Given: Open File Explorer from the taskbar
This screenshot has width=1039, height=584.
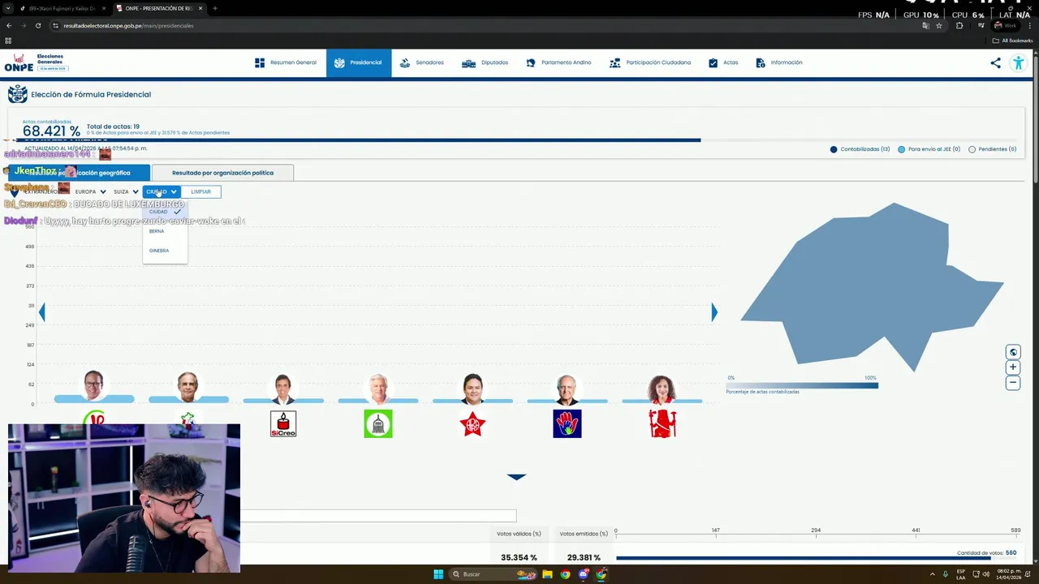Looking at the screenshot, I should 547,574.
